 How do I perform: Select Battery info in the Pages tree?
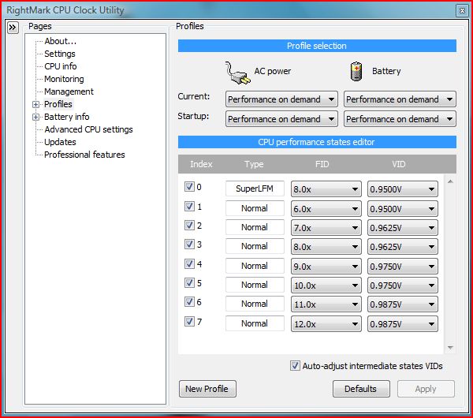pyautogui.click(x=67, y=117)
